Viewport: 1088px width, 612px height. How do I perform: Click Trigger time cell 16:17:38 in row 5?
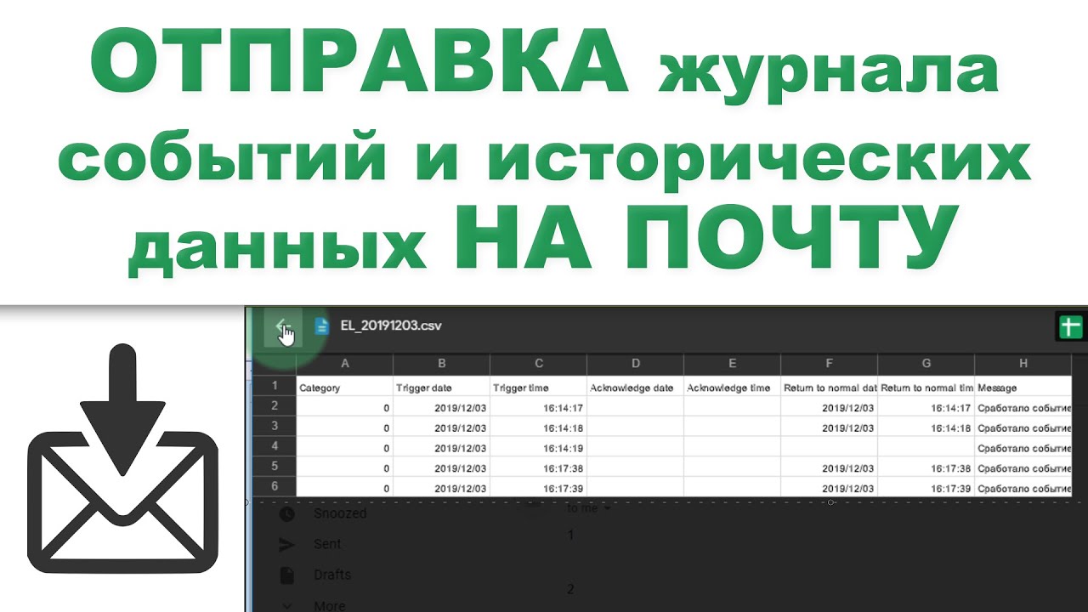[539, 468]
